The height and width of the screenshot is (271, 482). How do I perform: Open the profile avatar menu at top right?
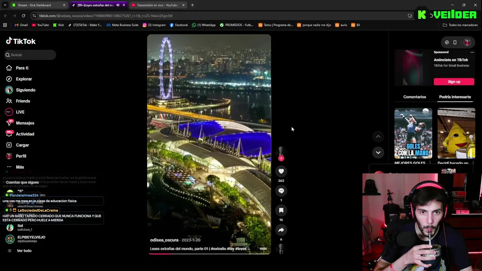pos(467,43)
